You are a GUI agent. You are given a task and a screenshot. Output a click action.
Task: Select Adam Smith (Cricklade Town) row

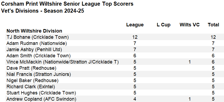coord(113,56)
